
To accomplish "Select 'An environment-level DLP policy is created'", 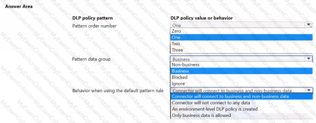I will pos(215,109).
